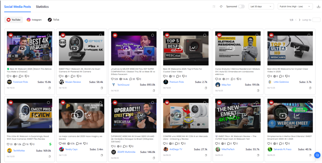The width and height of the screenshot is (322, 163).
Task: Go to next page arrow
Action: [x=300, y=20]
